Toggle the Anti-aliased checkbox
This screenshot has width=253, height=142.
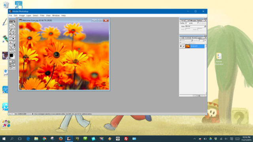tap(198, 23)
